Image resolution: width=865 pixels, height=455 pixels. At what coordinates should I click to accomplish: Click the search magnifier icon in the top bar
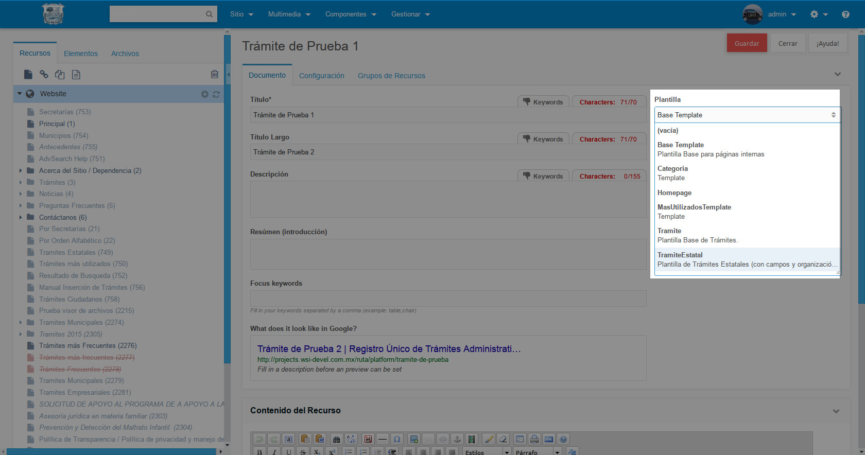coord(209,14)
